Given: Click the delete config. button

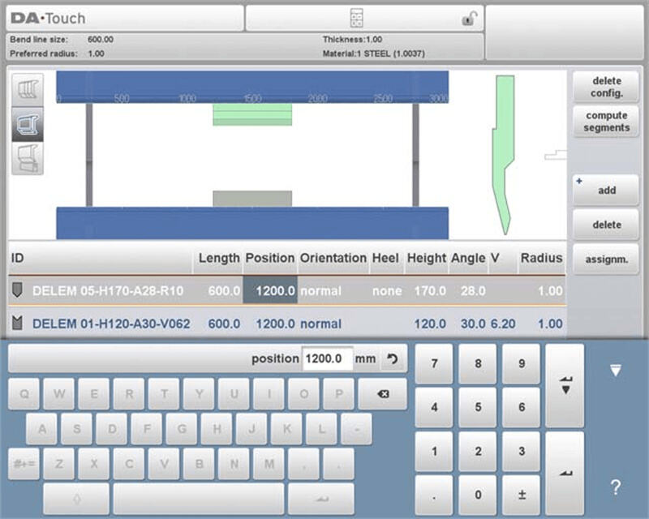Looking at the screenshot, I should pos(606,87).
